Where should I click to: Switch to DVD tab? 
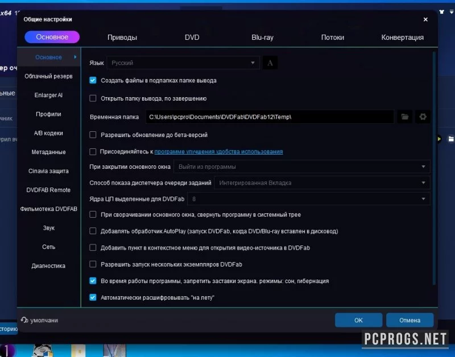[x=192, y=38]
